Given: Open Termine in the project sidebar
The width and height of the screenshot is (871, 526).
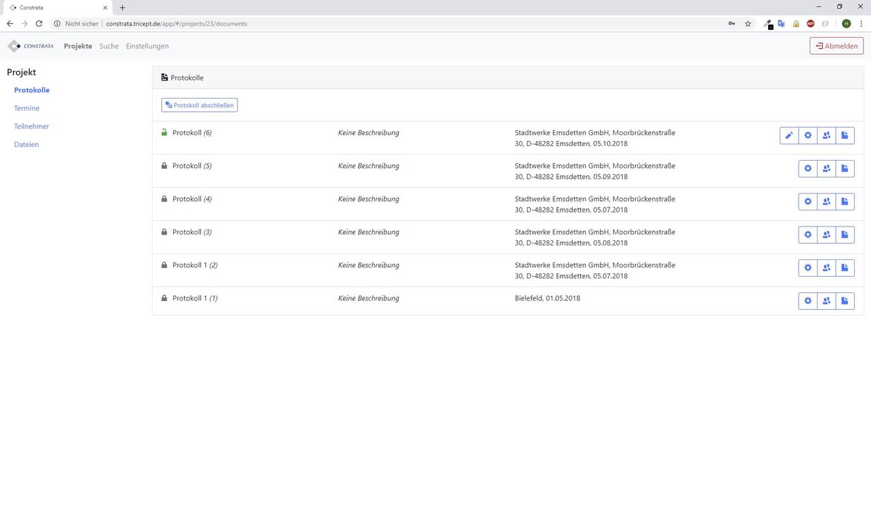Looking at the screenshot, I should pyautogui.click(x=26, y=108).
